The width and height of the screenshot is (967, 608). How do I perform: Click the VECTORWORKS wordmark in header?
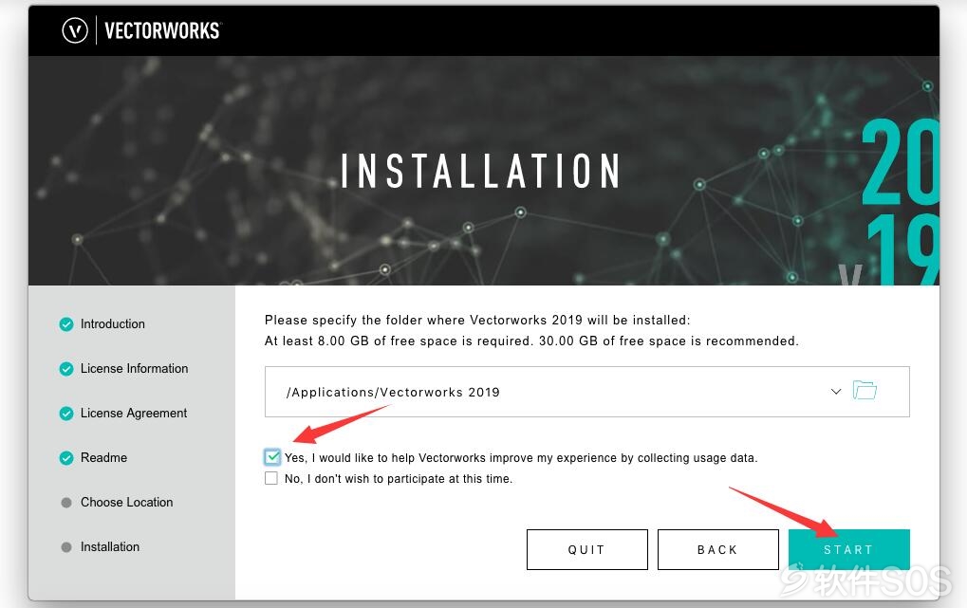[162, 31]
